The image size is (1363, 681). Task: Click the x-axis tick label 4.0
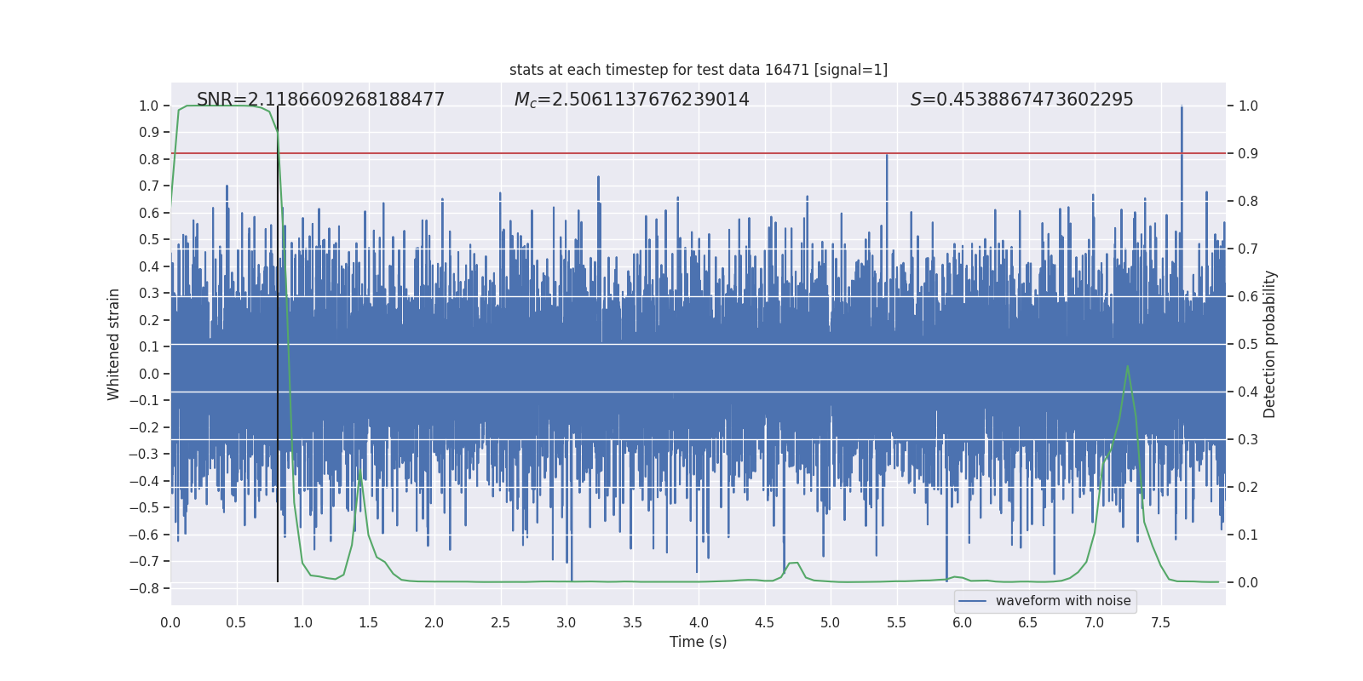(698, 623)
